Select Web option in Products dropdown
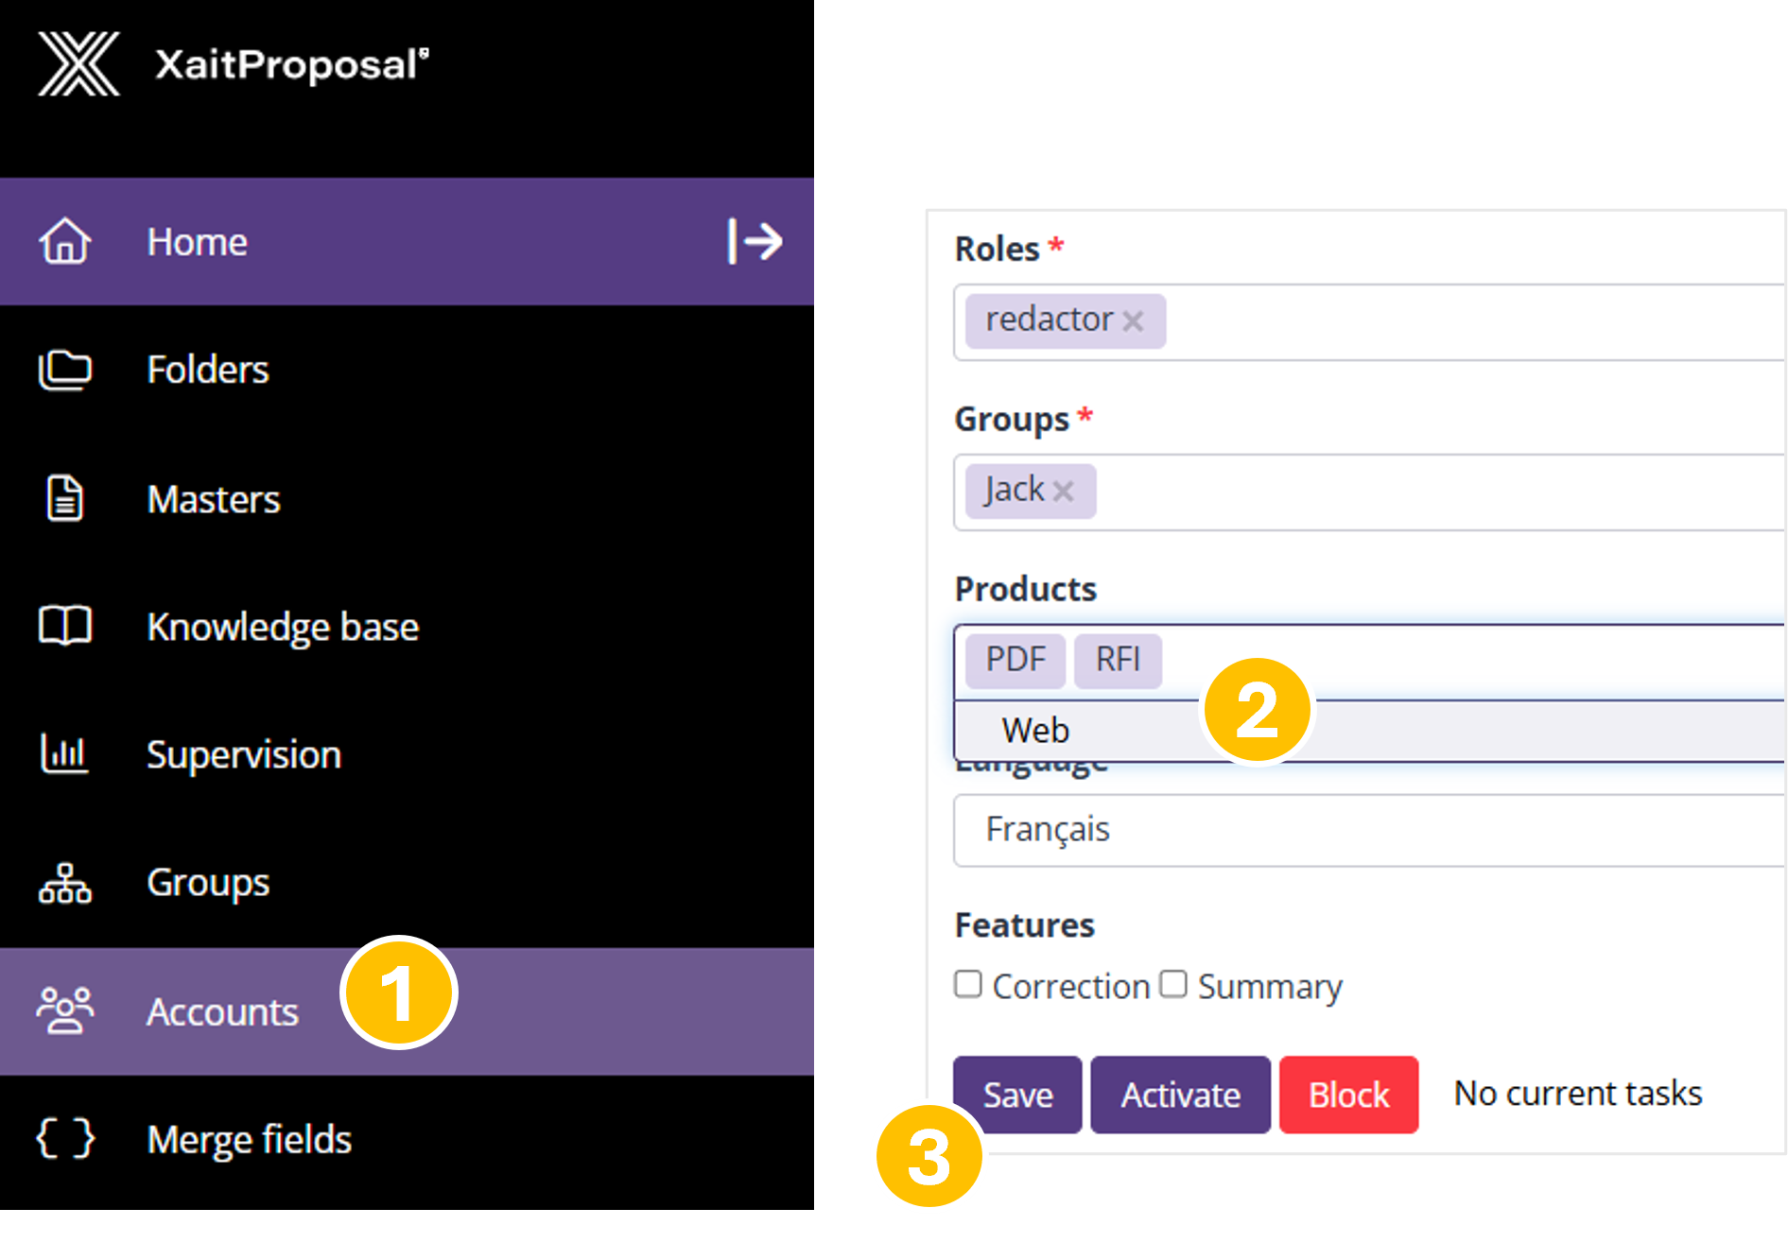1788x1260 pixels. tap(1036, 731)
